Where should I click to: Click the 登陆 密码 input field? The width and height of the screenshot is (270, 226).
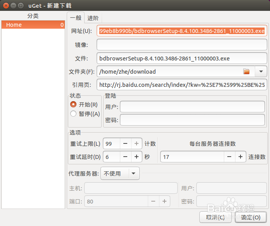[192, 120]
